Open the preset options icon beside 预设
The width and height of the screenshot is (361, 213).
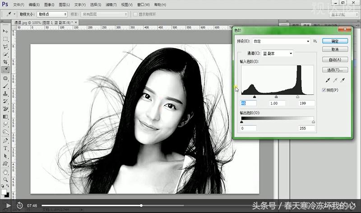point(315,41)
